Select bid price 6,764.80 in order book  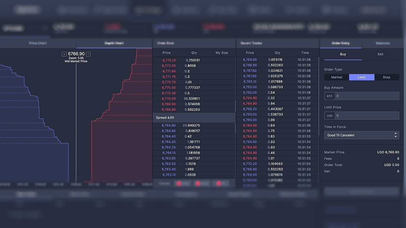[x=169, y=131]
